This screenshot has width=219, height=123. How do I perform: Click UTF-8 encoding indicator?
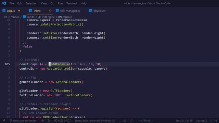214,121
